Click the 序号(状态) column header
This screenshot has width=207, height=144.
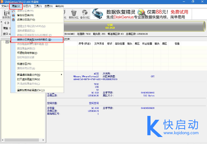pyautogui.click(x=85, y=44)
